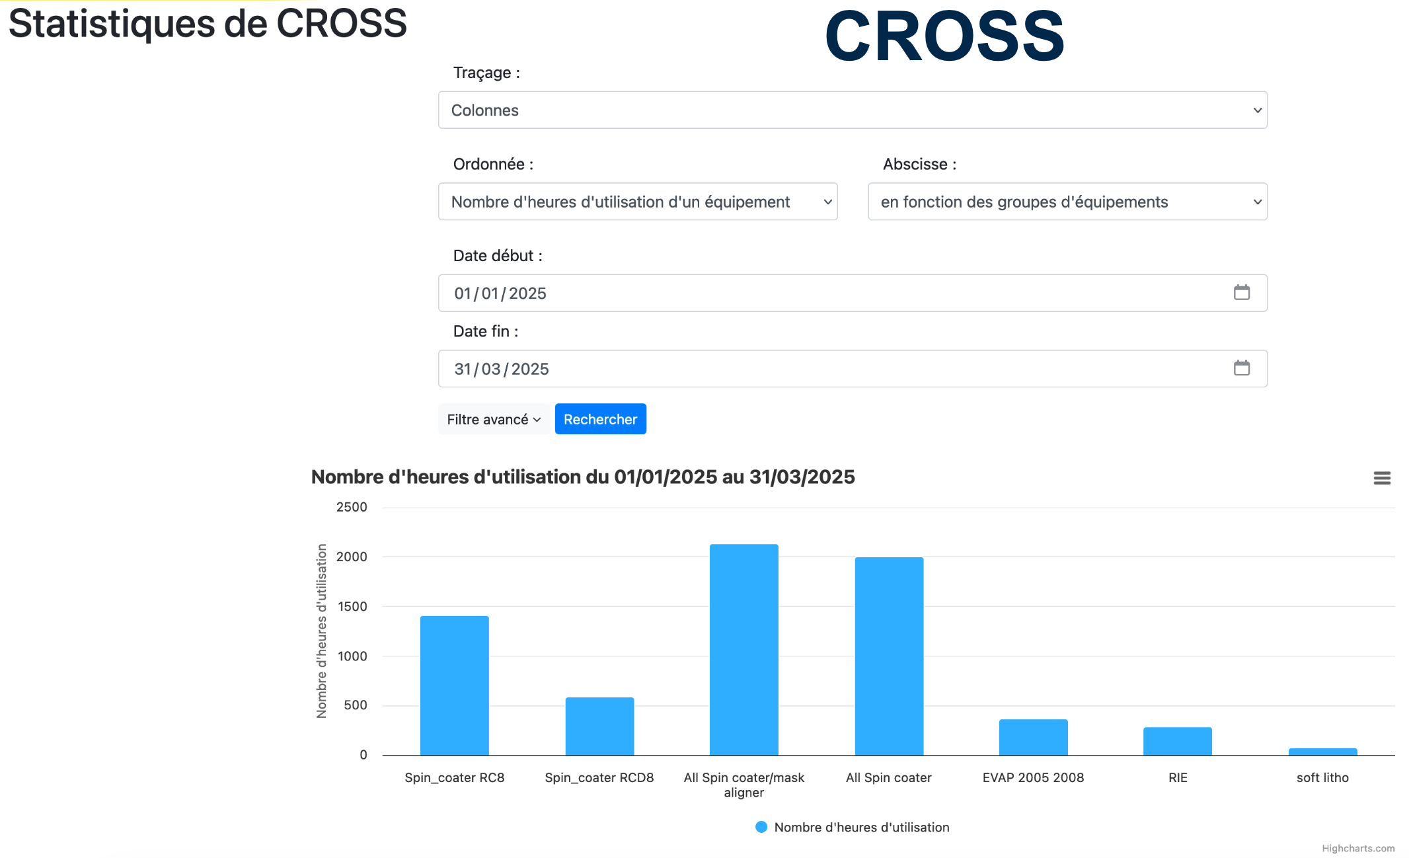The height and width of the screenshot is (858, 1409).
Task: Select the soft litho bar
Action: tap(1323, 752)
